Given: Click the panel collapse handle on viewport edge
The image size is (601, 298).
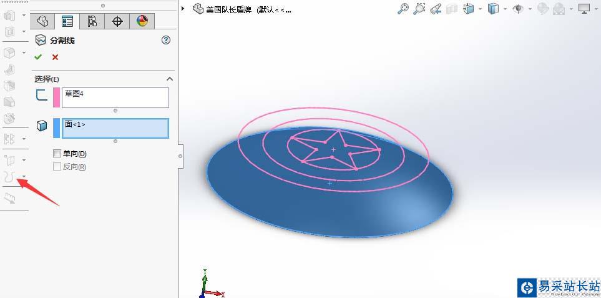Looking at the screenshot, I should point(180,156).
